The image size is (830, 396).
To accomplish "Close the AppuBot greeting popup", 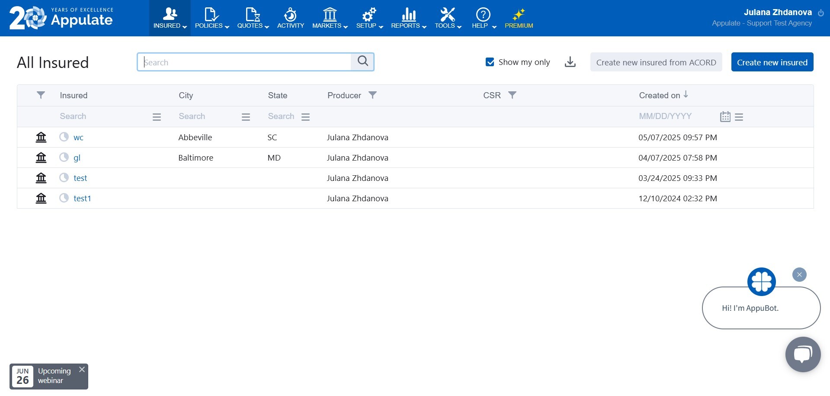I will [x=799, y=275].
